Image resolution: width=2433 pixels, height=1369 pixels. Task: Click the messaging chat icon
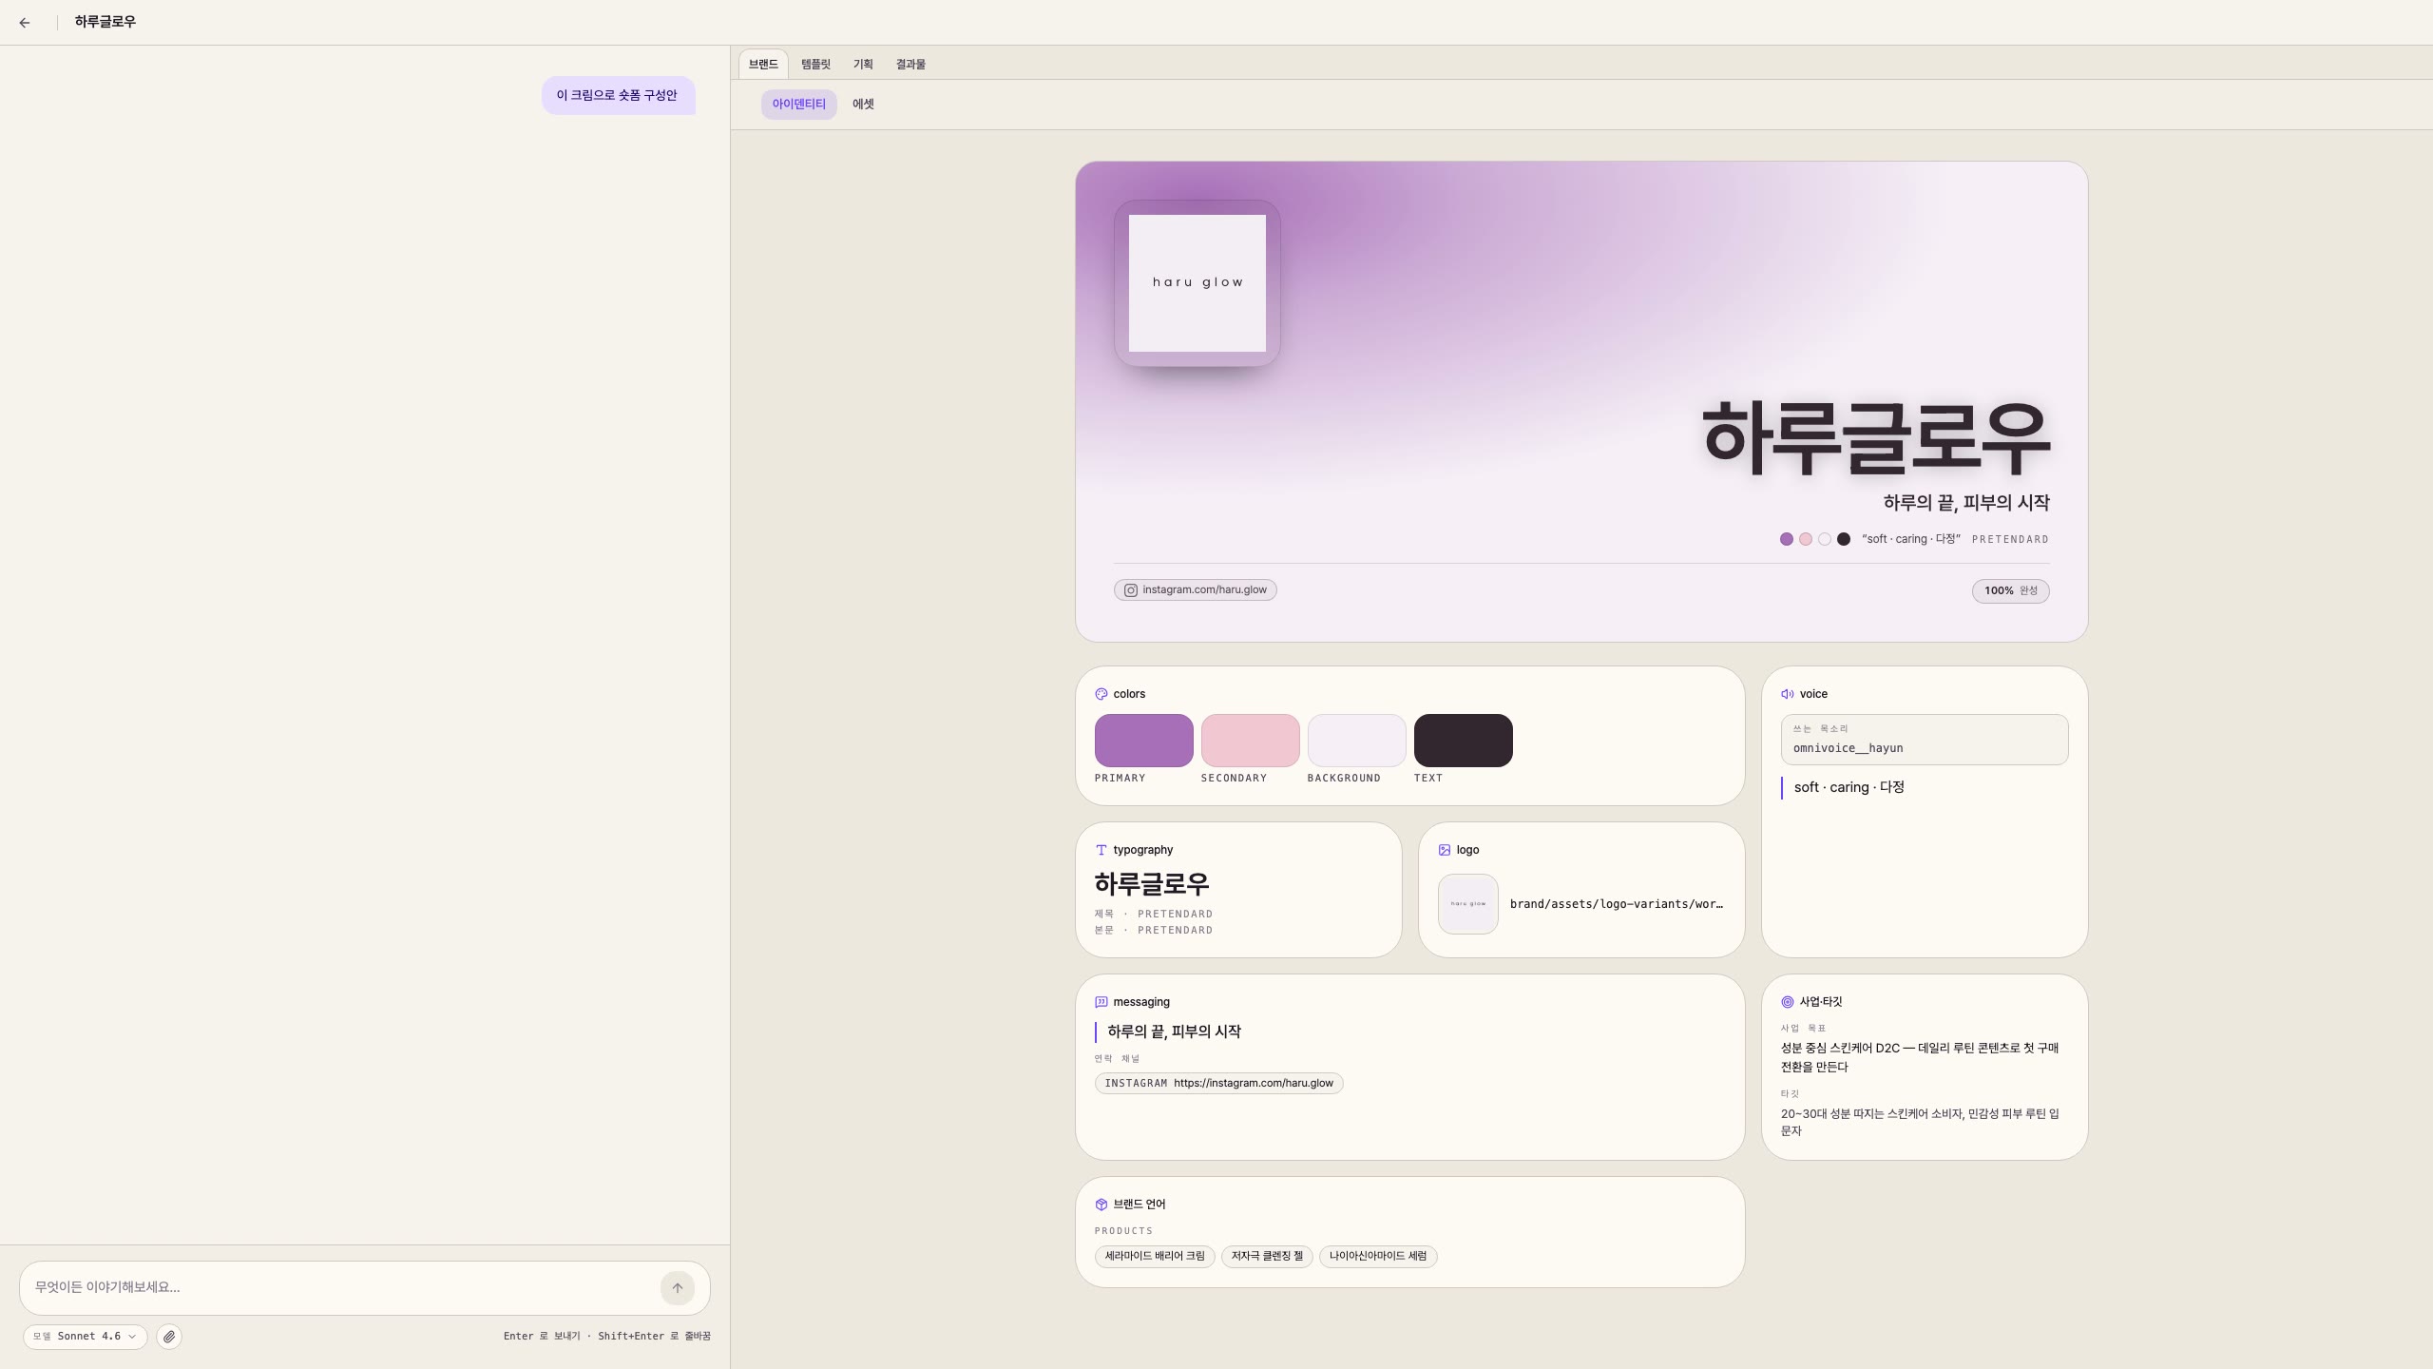point(1102,1002)
